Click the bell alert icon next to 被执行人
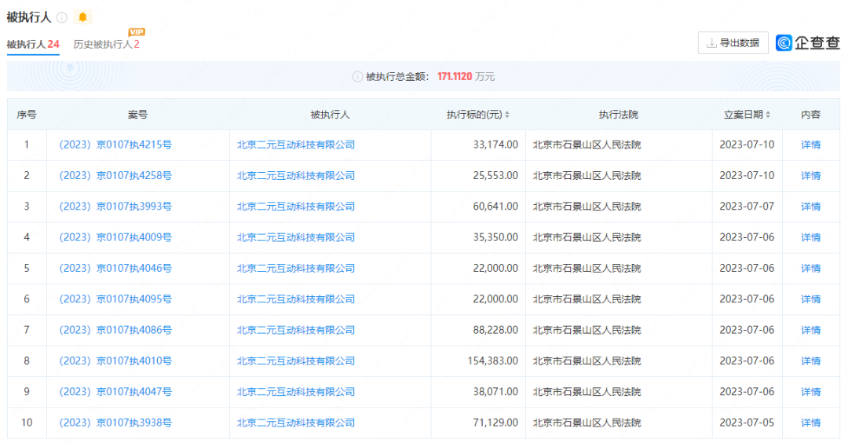Image resolution: width=848 pixels, height=443 pixels. [82, 17]
